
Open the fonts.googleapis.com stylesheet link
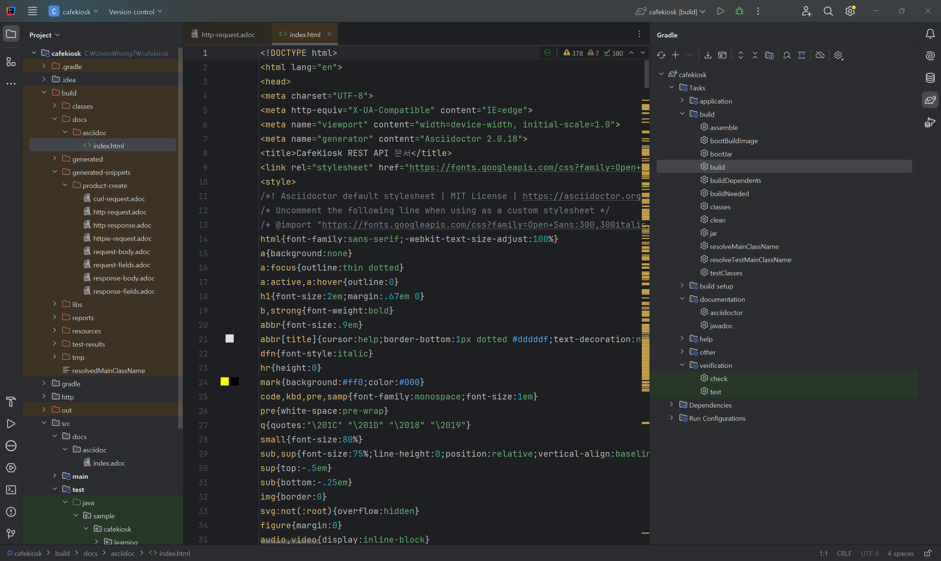[525, 167]
